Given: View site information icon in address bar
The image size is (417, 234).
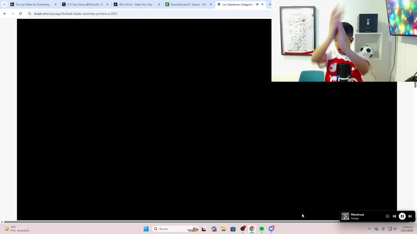Looking at the screenshot, I should pos(30,14).
